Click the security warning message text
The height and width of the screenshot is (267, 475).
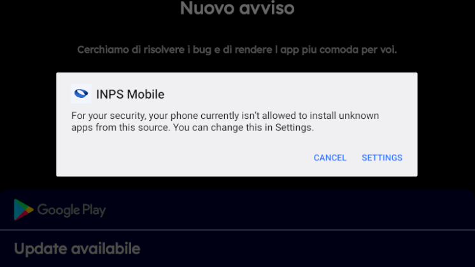pyautogui.click(x=225, y=121)
